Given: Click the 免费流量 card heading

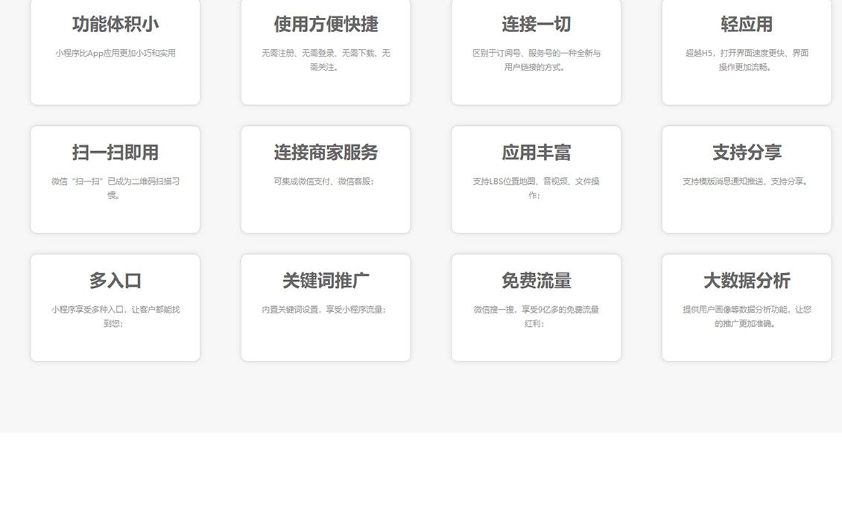Looking at the screenshot, I should pyautogui.click(x=536, y=281).
